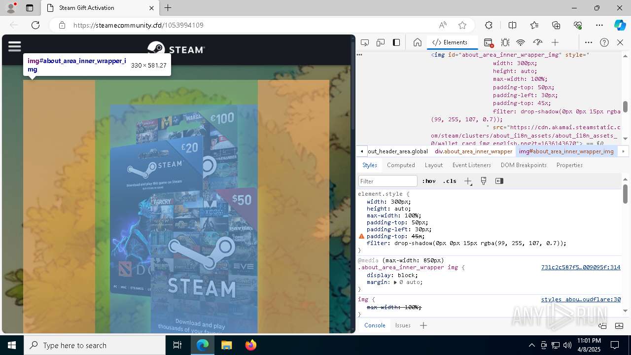Expand the margin shorthand property
This screenshot has height=355, width=631.
pos(395,283)
